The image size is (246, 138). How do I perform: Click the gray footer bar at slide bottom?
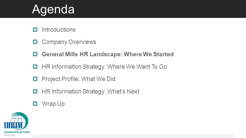(x=133, y=136)
